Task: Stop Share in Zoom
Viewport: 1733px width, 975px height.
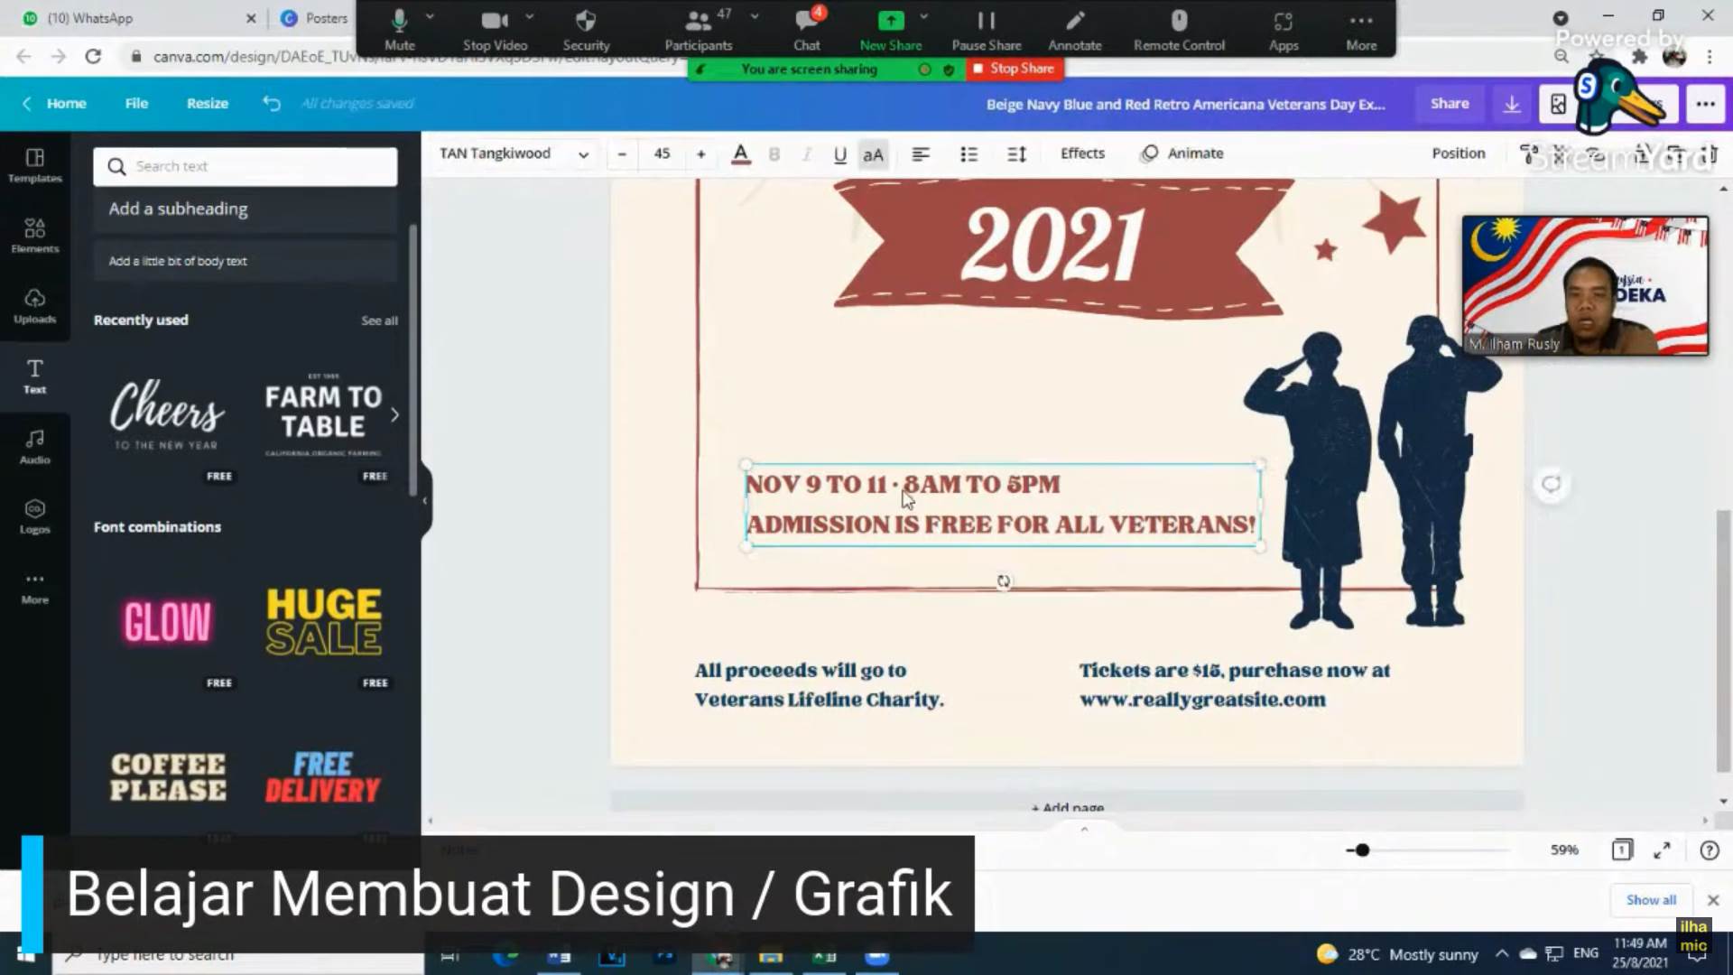Action: point(1014,69)
